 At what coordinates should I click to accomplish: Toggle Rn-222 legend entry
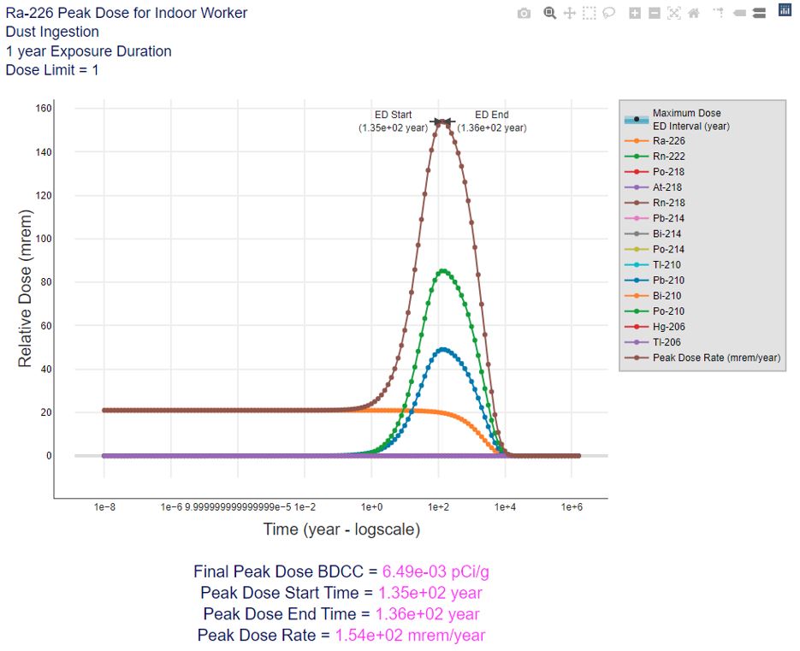(668, 157)
